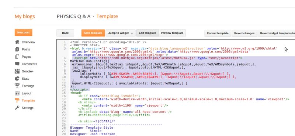Click the data:blog.pageTitle title line

[x=114, y=115]
